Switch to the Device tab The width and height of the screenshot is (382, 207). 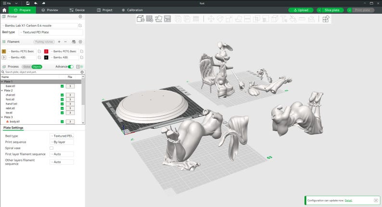[77, 10]
